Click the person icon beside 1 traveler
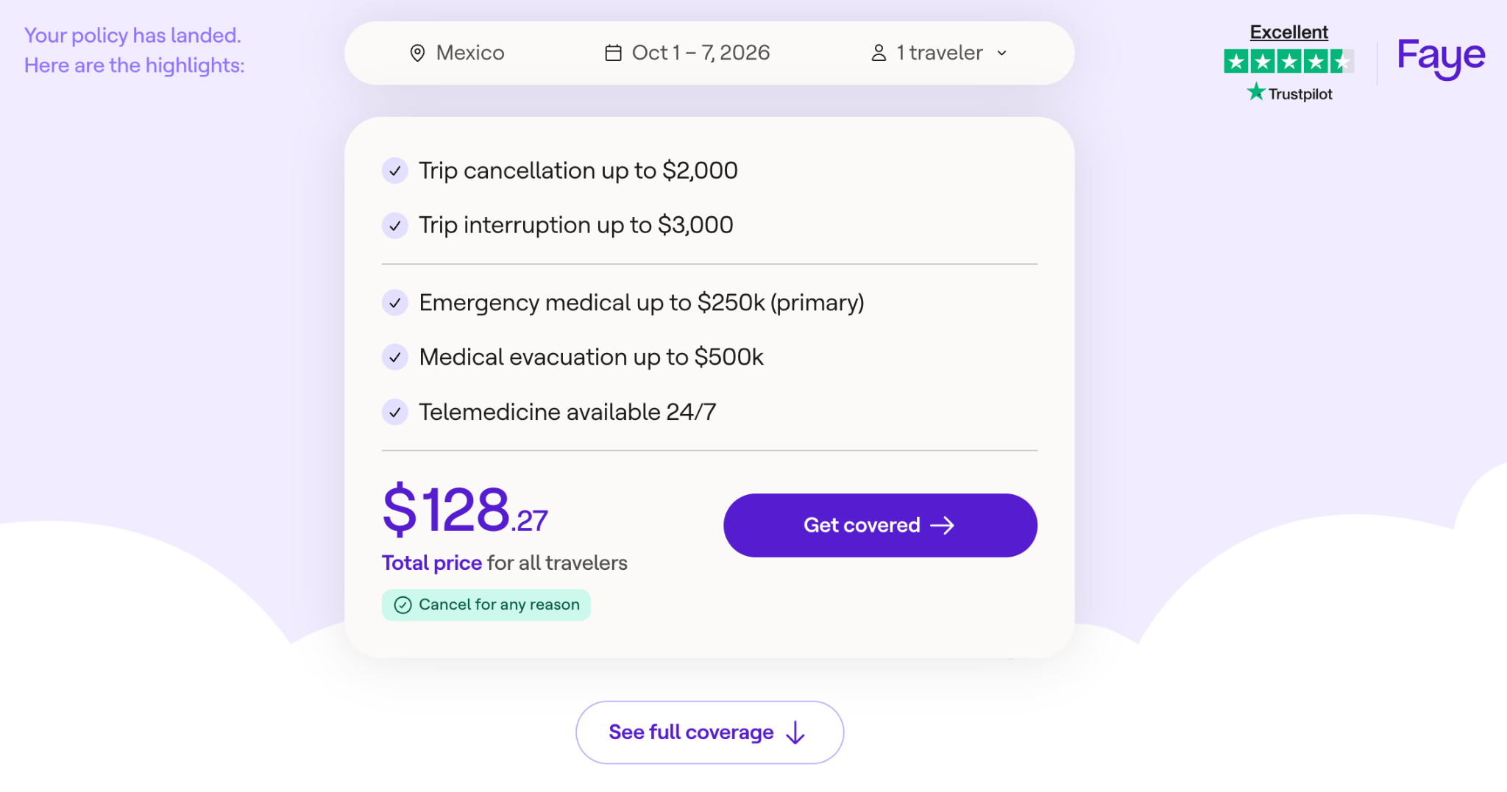 coord(879,53)
